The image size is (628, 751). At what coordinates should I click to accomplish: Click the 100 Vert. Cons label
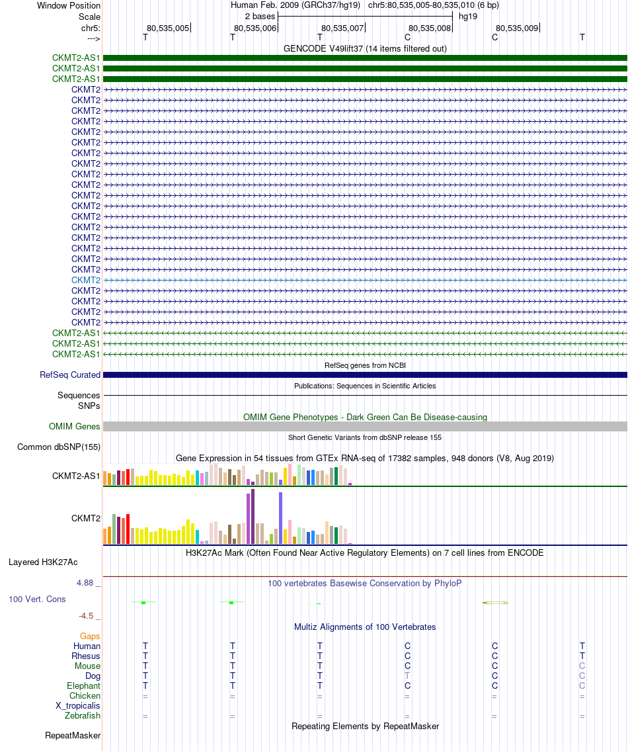(37, 599)
